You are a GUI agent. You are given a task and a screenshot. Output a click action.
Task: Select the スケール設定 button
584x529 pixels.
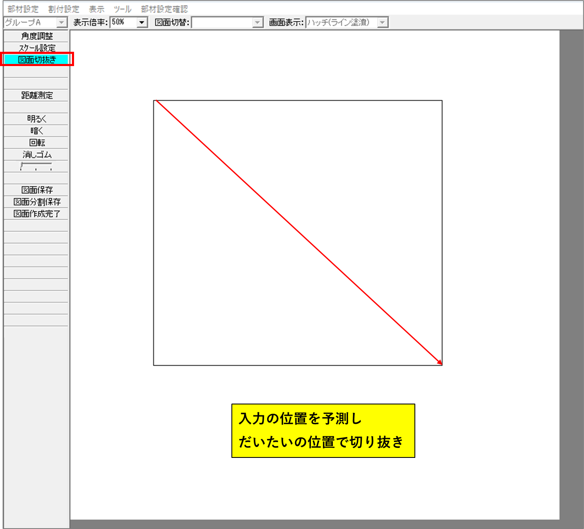coord(37,48)
